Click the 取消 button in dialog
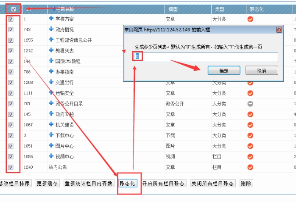Viewport: 296px width, 203px height. tap(262, 71)
